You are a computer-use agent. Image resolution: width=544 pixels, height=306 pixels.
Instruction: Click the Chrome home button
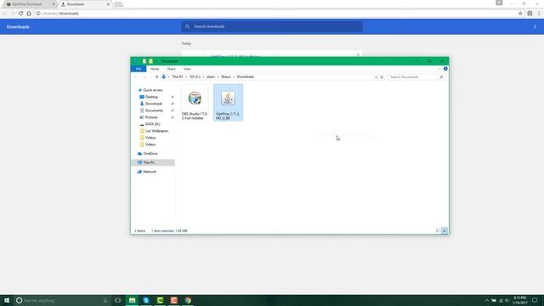click(x=29, y=14)
